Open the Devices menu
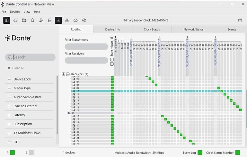247x157 pixels. tap(15, 12)
